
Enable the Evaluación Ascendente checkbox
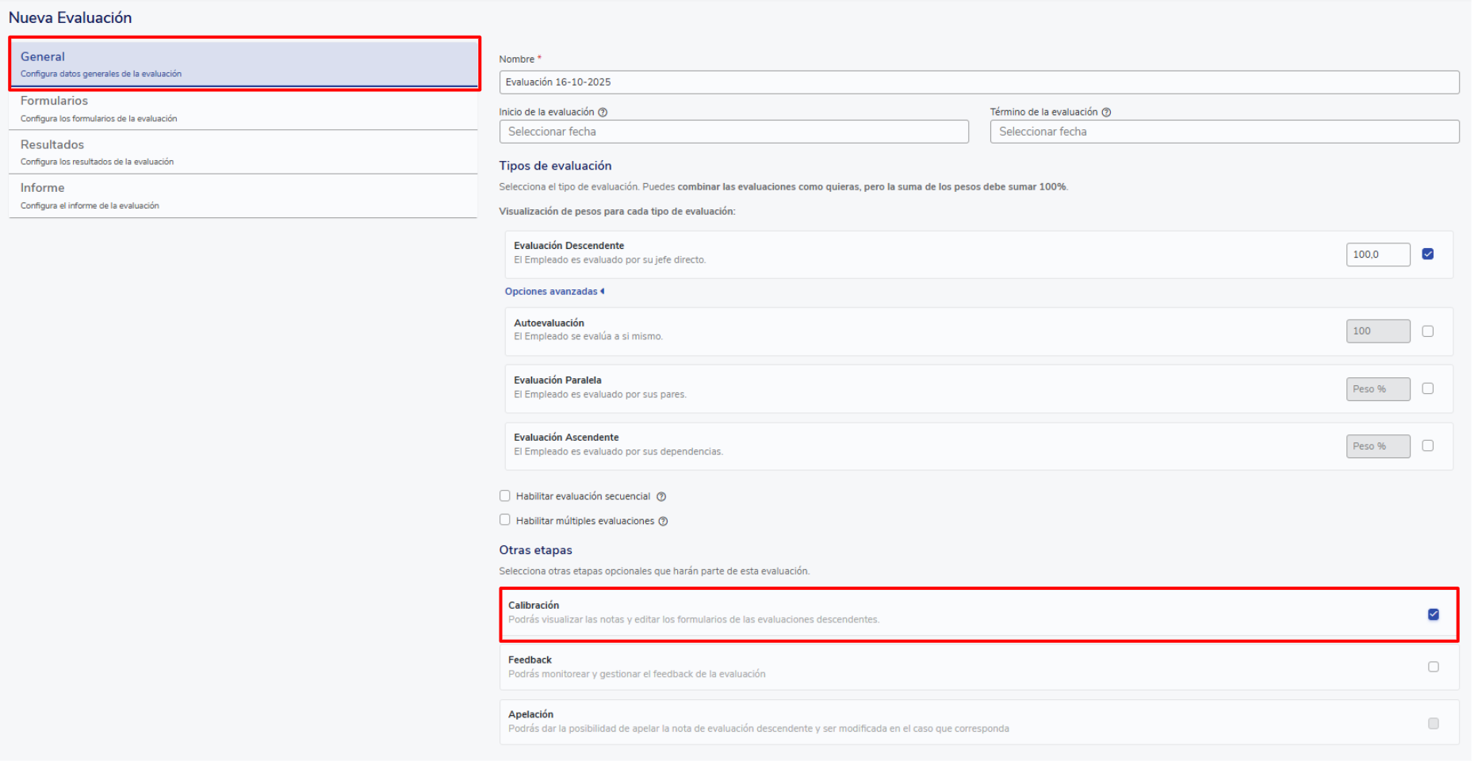pos(1428,446)
